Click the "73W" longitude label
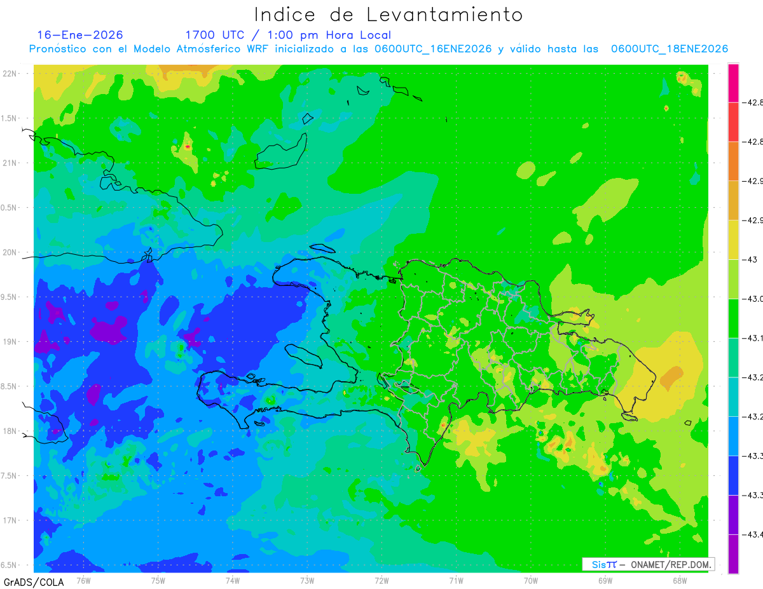 (307, 580)
